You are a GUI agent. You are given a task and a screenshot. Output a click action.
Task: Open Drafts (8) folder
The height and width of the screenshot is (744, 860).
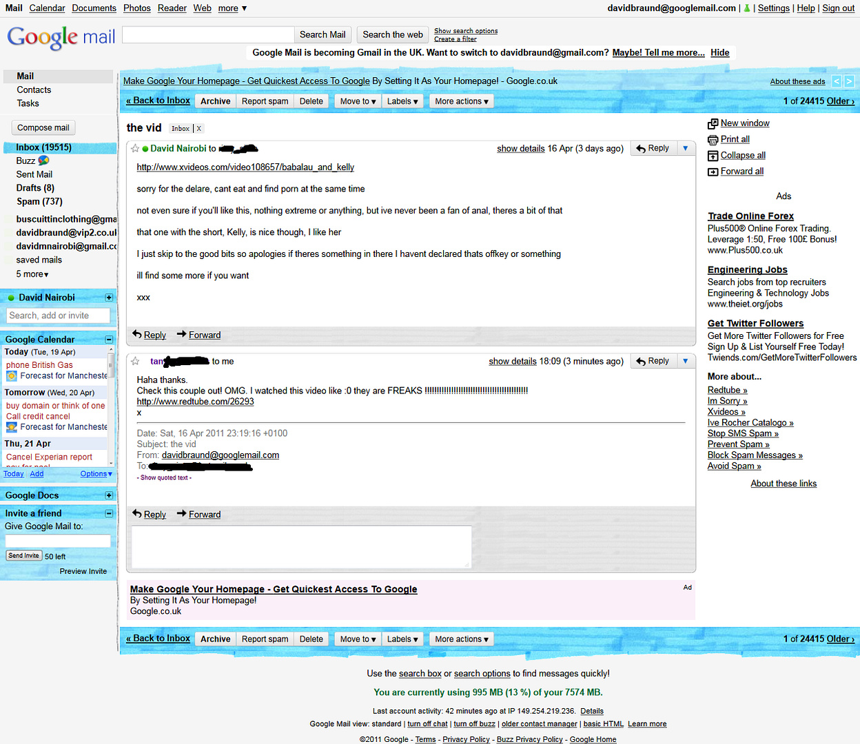pyautogui.click(x=35, y=188)
